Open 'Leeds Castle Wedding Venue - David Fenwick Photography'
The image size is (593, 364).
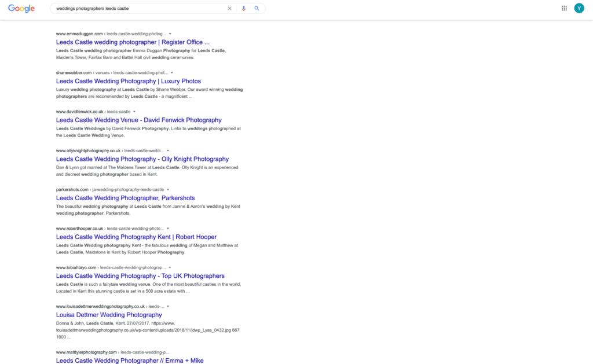click(139, 120)
